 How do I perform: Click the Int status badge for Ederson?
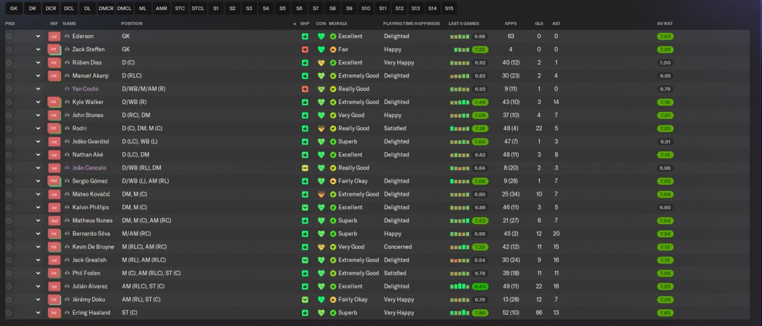coord(54,36)
